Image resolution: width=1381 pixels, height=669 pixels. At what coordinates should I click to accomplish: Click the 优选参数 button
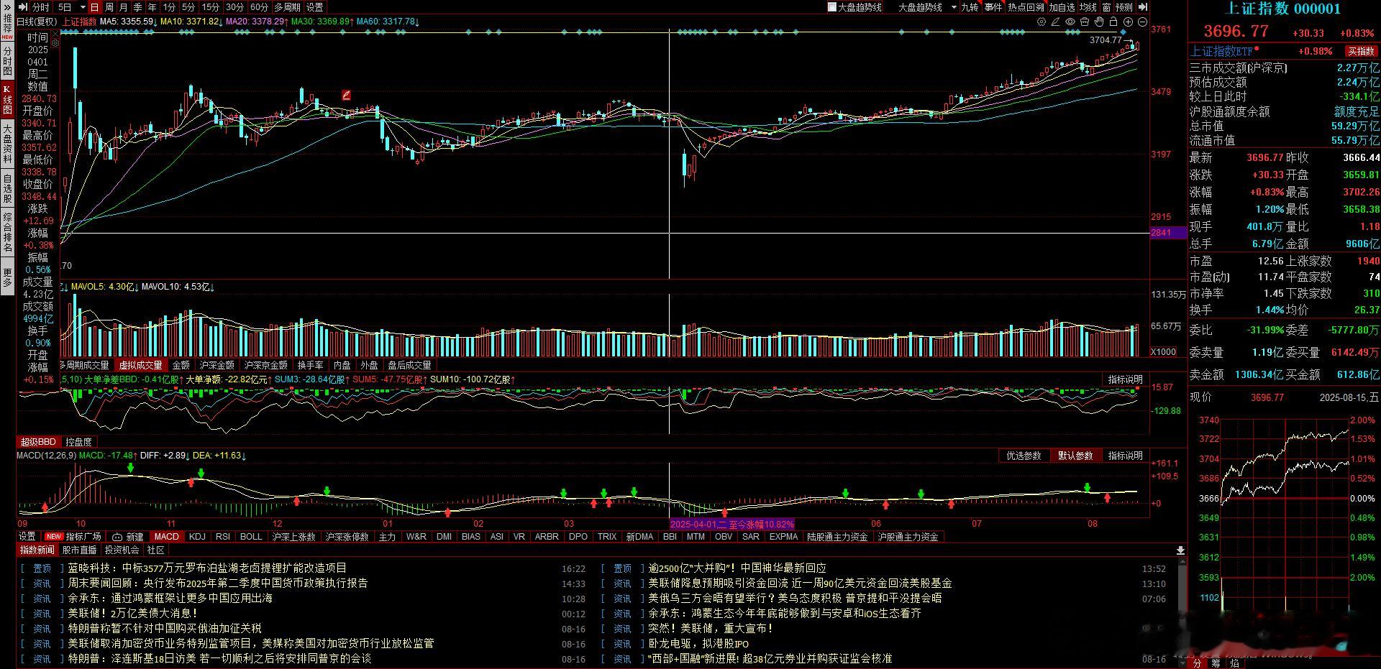(1024, 456)
